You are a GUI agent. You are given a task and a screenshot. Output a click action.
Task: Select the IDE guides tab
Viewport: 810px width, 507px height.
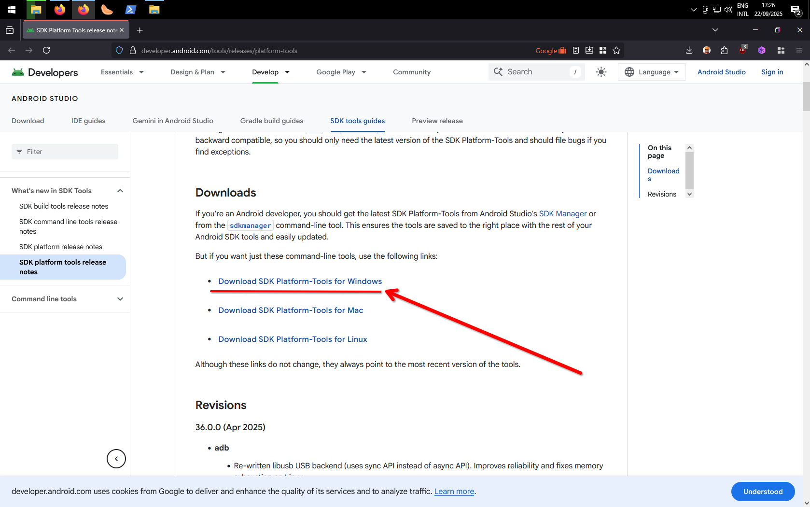88,121
